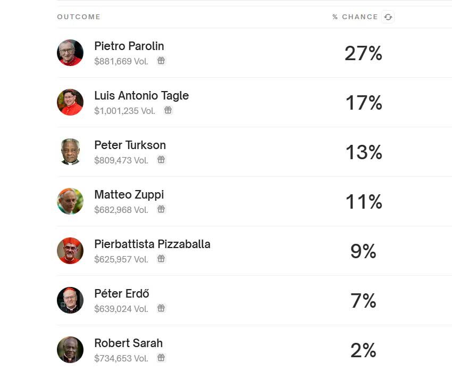Image resolution: width=452 pixels, height=370 pixels.
Task: Click the Robert Sarah outcome name
Action: point(128,343)
